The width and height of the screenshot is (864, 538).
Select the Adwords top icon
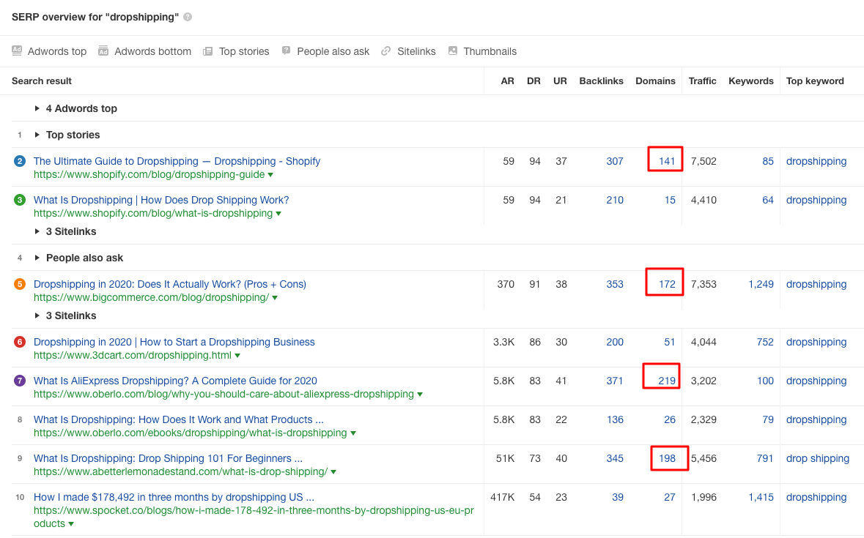coord(17,51)
